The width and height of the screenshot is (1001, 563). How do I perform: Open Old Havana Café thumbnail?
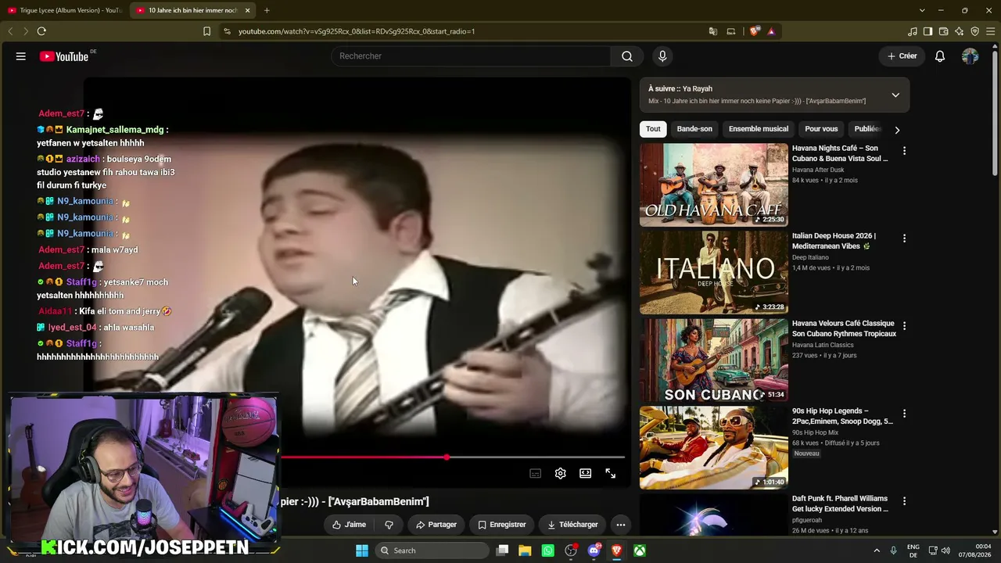point(714,185)
